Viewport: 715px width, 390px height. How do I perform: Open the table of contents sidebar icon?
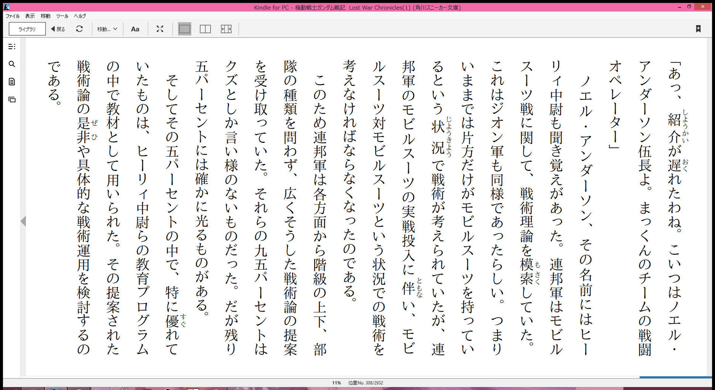click(12, 46)
